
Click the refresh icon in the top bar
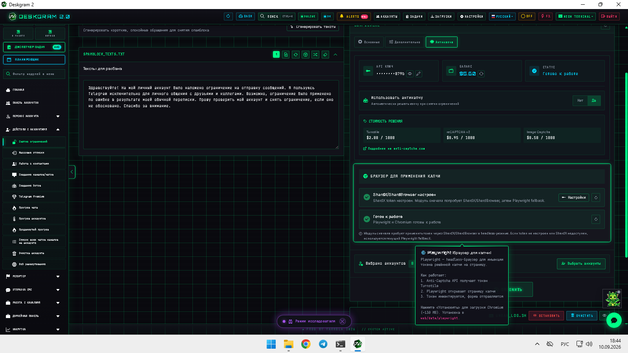229,16
